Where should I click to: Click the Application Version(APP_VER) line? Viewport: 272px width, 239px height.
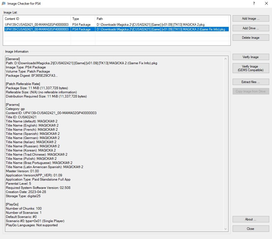34,175
